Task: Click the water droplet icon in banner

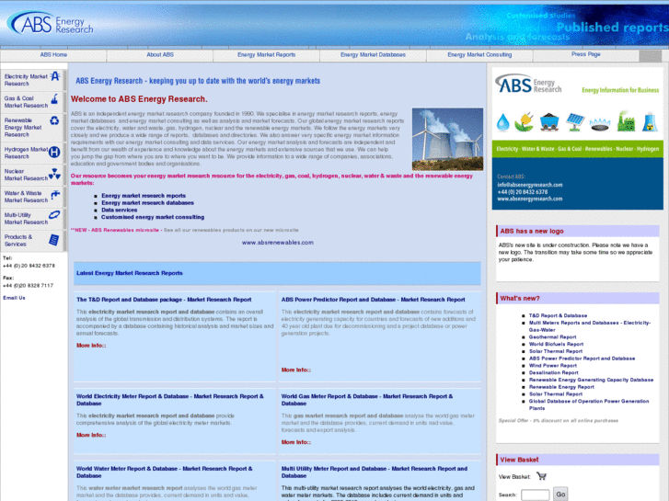Action: (x=503, y=122)
